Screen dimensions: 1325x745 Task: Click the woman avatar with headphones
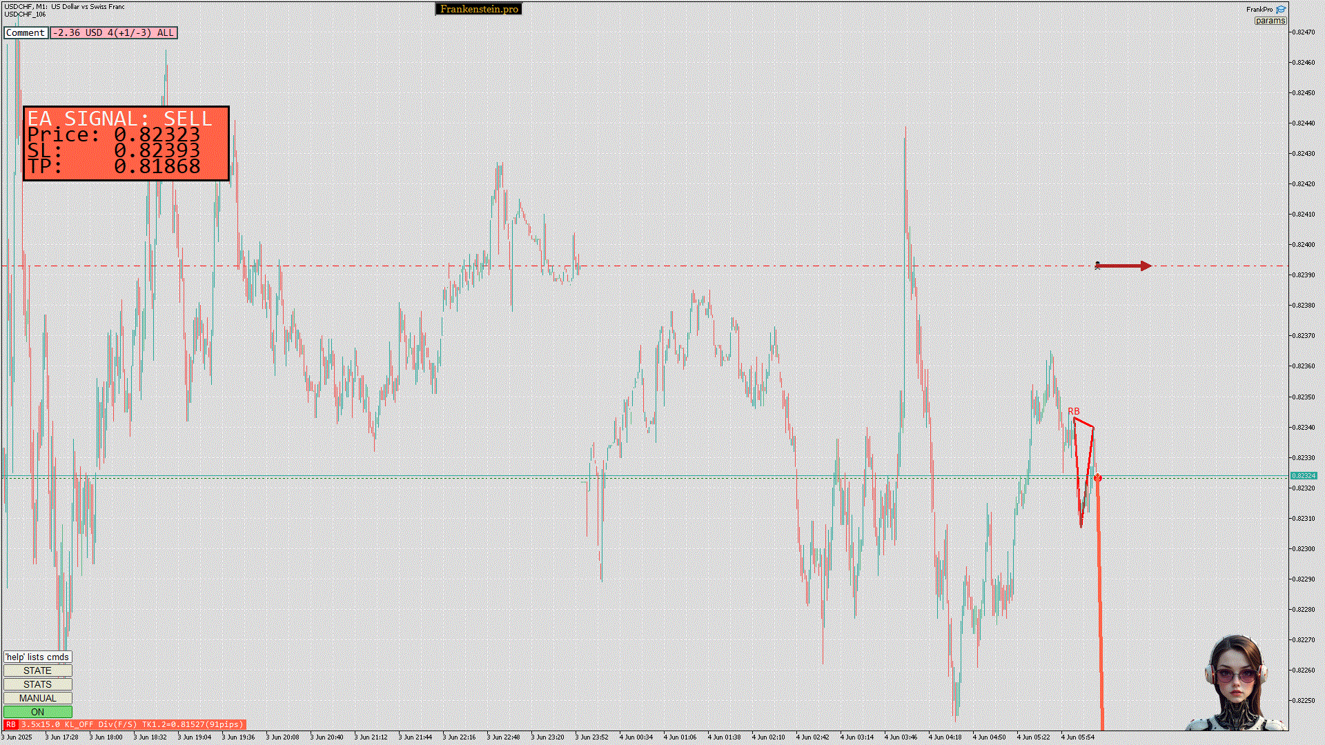(x=1237, y=683)
